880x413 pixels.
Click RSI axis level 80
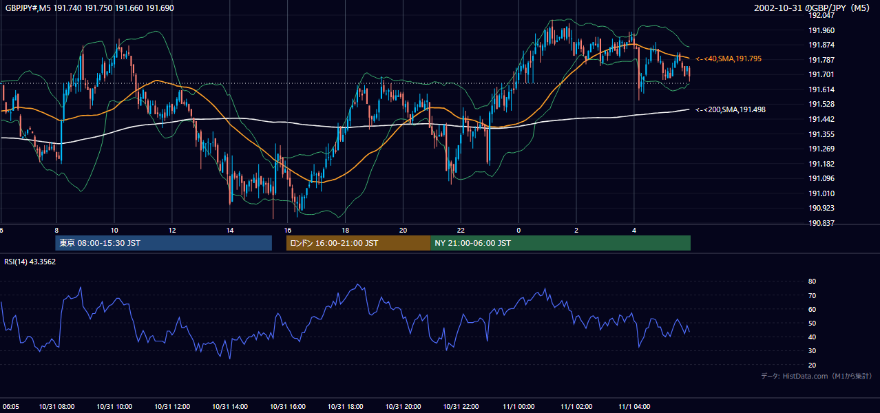click(812, 282)
